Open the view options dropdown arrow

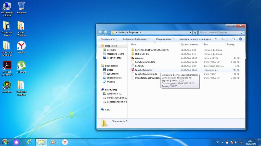pos(227,39)
